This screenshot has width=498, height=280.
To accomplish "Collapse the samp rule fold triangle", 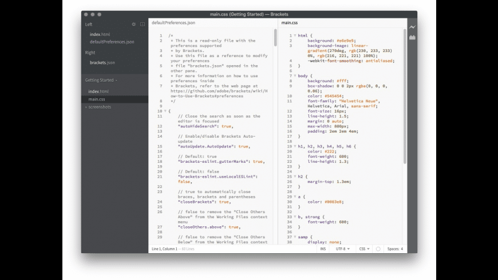I will pos(295,237).
